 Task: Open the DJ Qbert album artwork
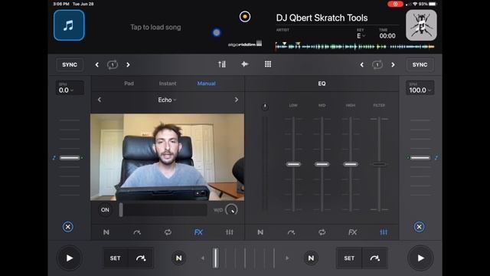tap(421, 25)
